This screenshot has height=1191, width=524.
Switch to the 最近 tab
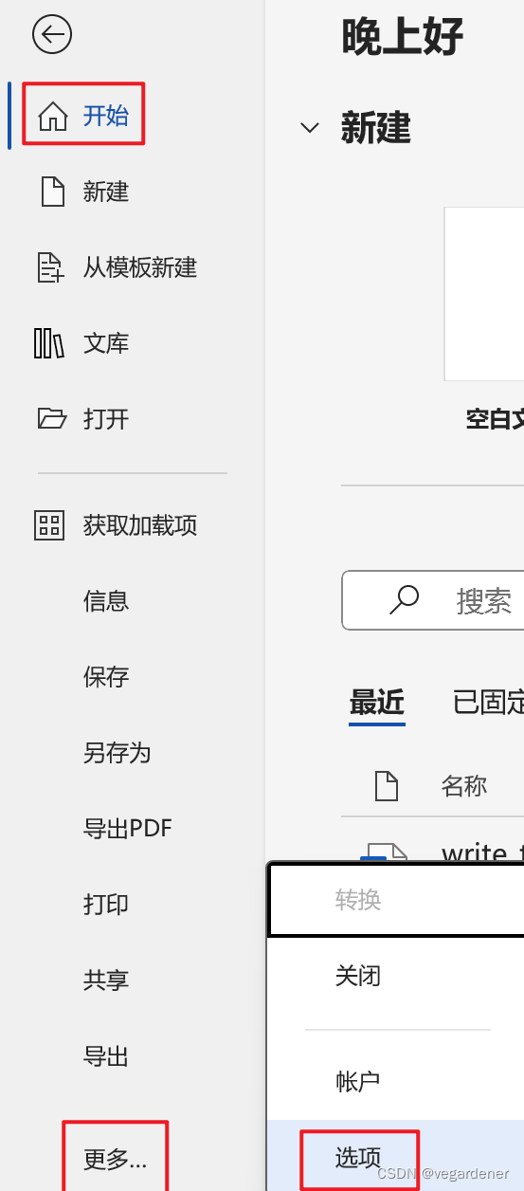tap(377, 703)
